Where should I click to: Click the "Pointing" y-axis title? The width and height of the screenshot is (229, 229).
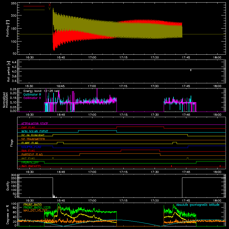click(x=8, y=28)
